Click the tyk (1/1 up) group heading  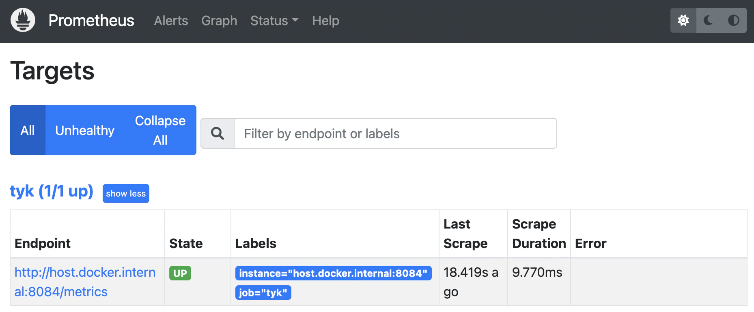[x=52, y=191]
